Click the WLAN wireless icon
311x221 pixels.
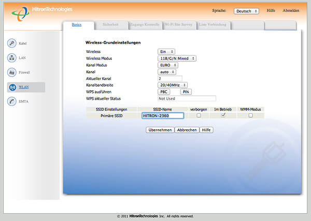12,87
